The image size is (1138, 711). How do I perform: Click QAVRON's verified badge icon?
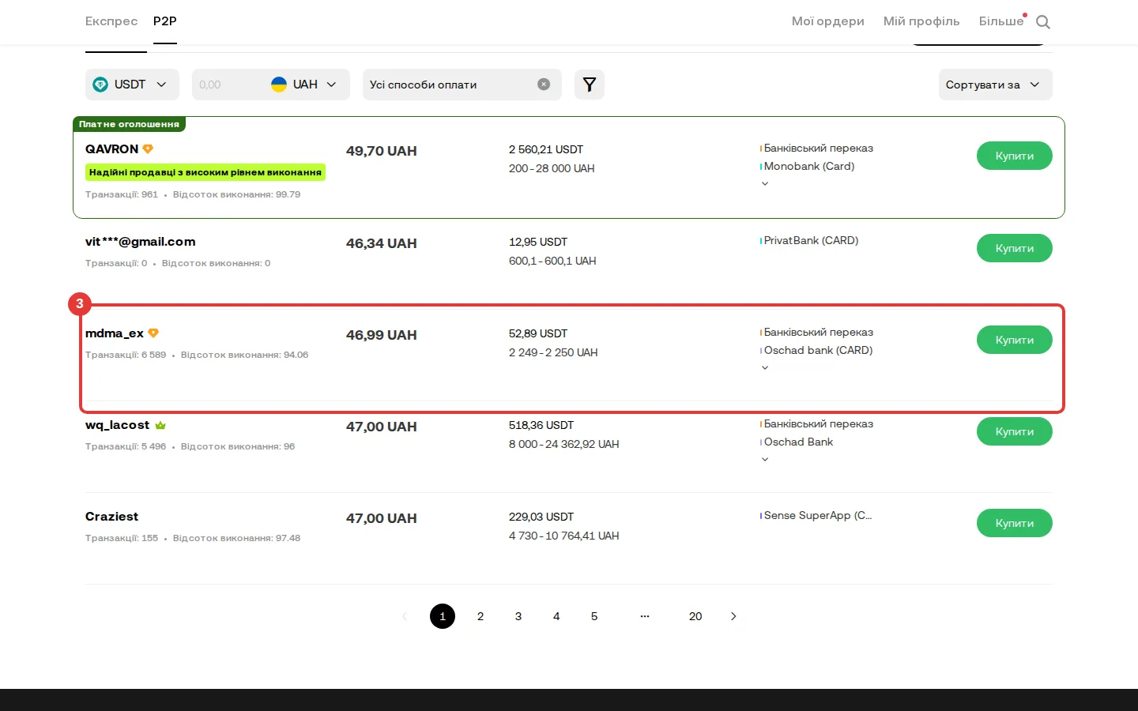click(x=148, y=149)
